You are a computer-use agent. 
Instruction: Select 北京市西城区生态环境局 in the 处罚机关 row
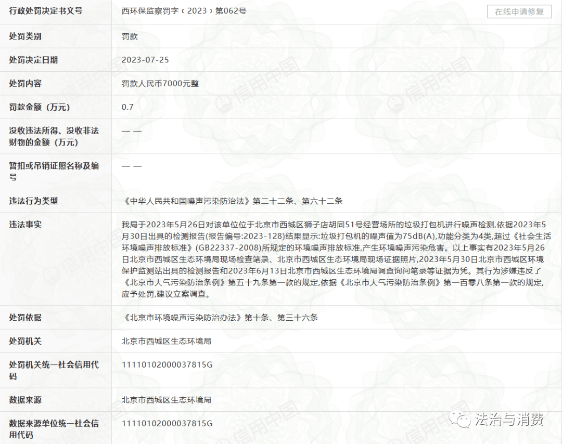(167, 341)
